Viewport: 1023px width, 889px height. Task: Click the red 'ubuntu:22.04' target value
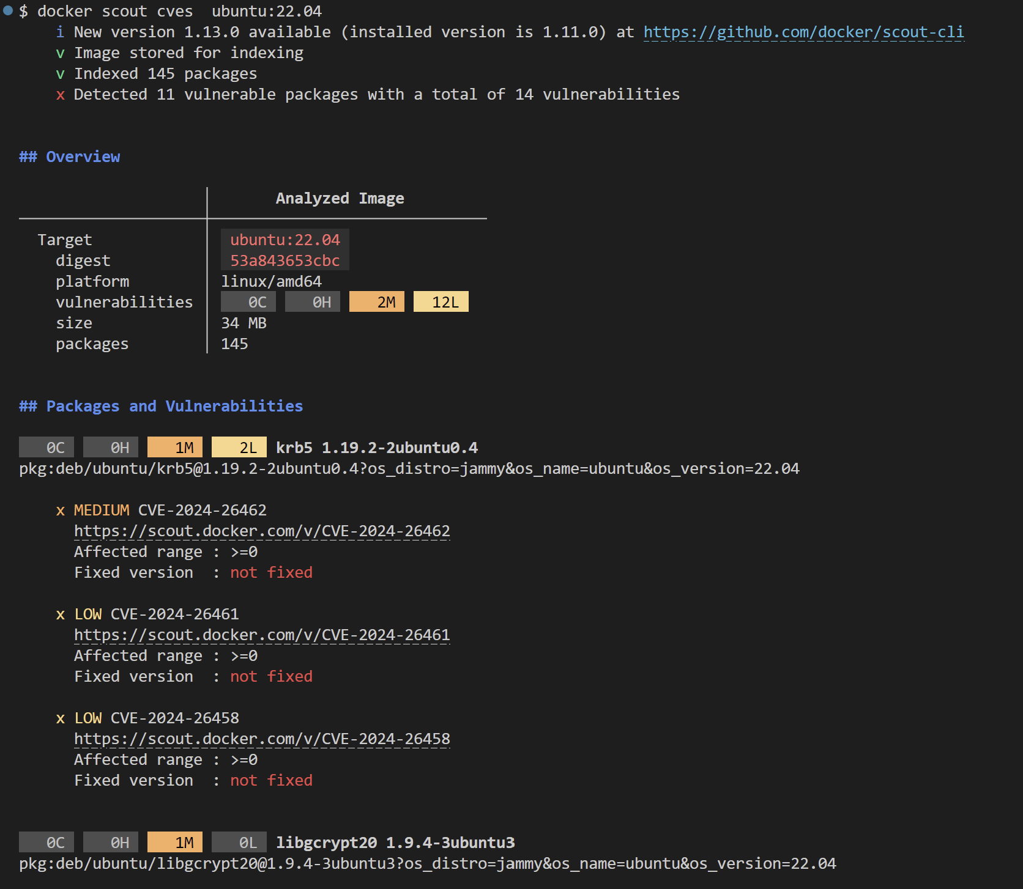pos(285,240)
